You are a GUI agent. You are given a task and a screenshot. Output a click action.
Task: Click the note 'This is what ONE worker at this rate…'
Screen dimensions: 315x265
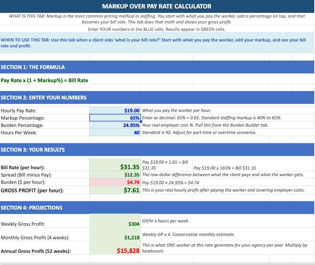[x=225, y=248]
